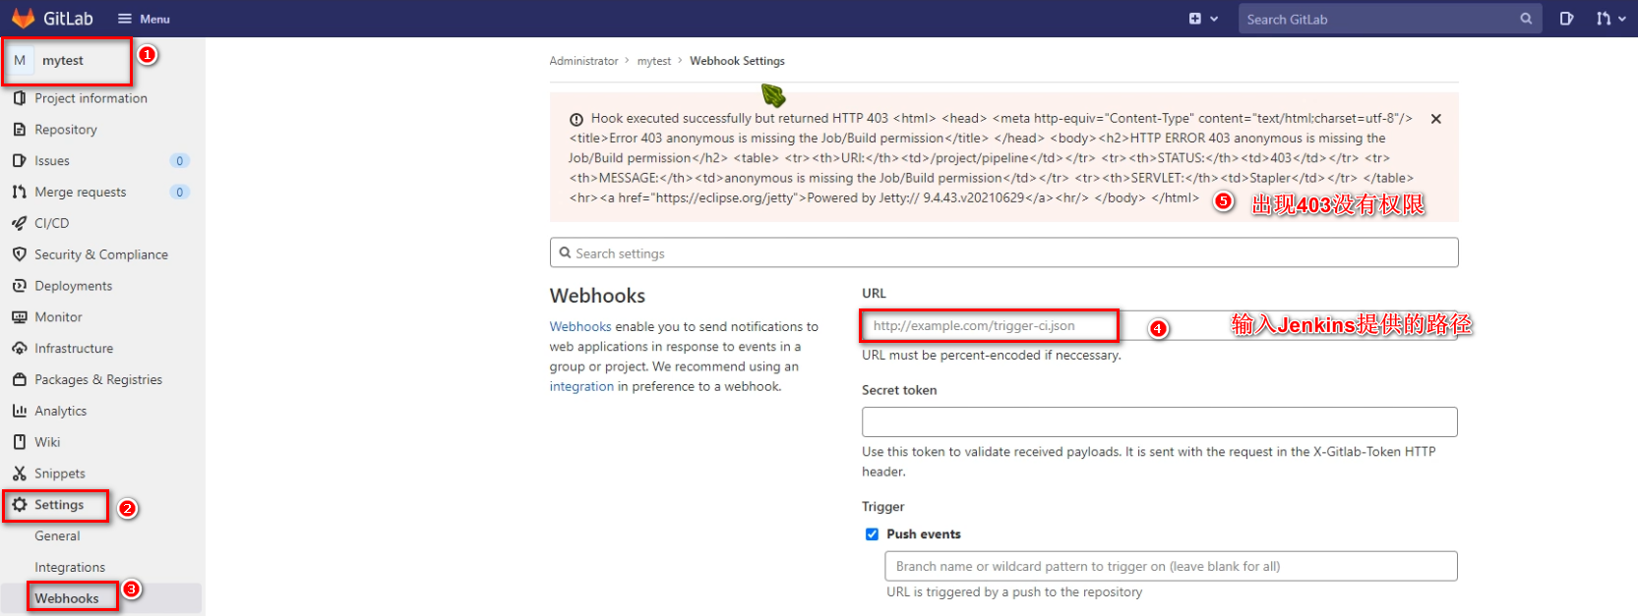Open Project information in sidebar

coord(91,98)
